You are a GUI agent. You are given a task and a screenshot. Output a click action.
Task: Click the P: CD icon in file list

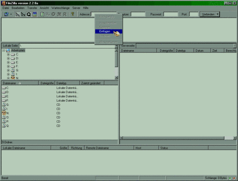point(4,121)
